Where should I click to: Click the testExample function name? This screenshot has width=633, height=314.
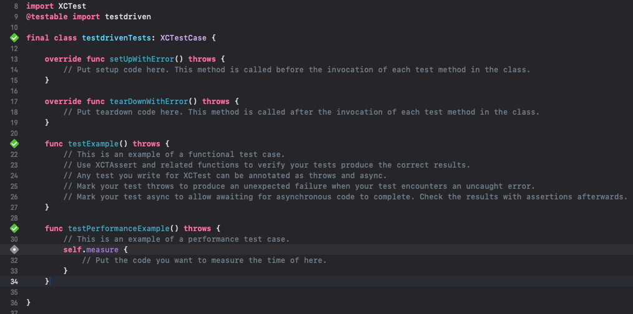pos(93,143)
